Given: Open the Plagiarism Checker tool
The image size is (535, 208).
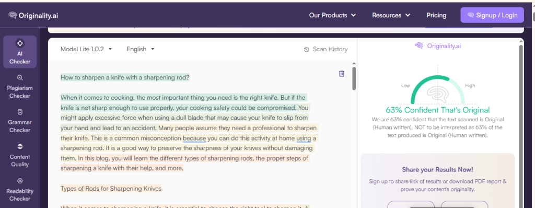Looking at the screenshot, I should coord(20,87).
